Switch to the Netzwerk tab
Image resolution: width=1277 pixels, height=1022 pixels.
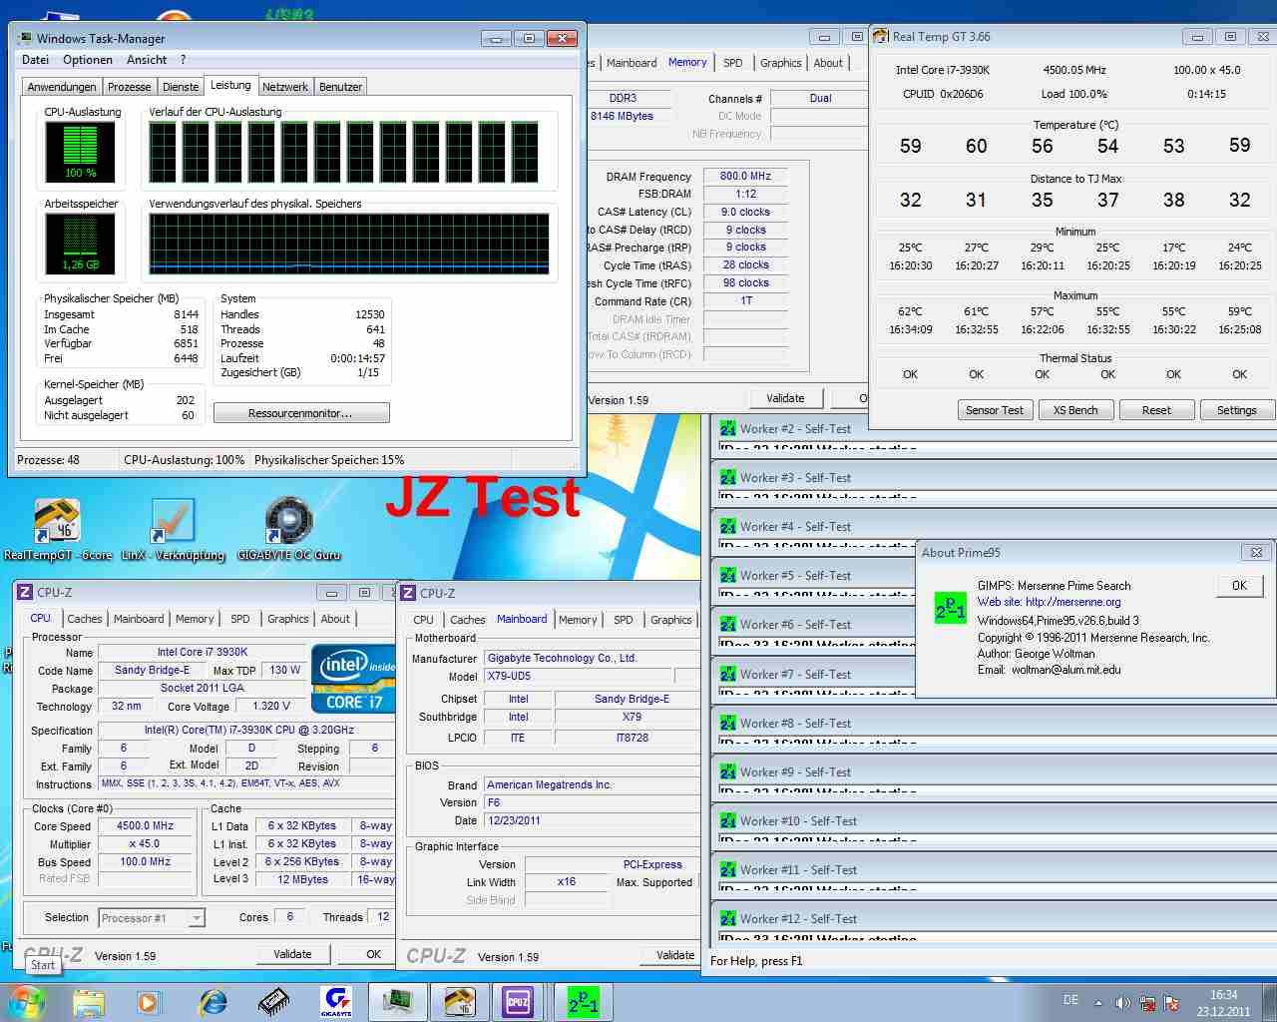pyautogui.click(x=285, y=87)
